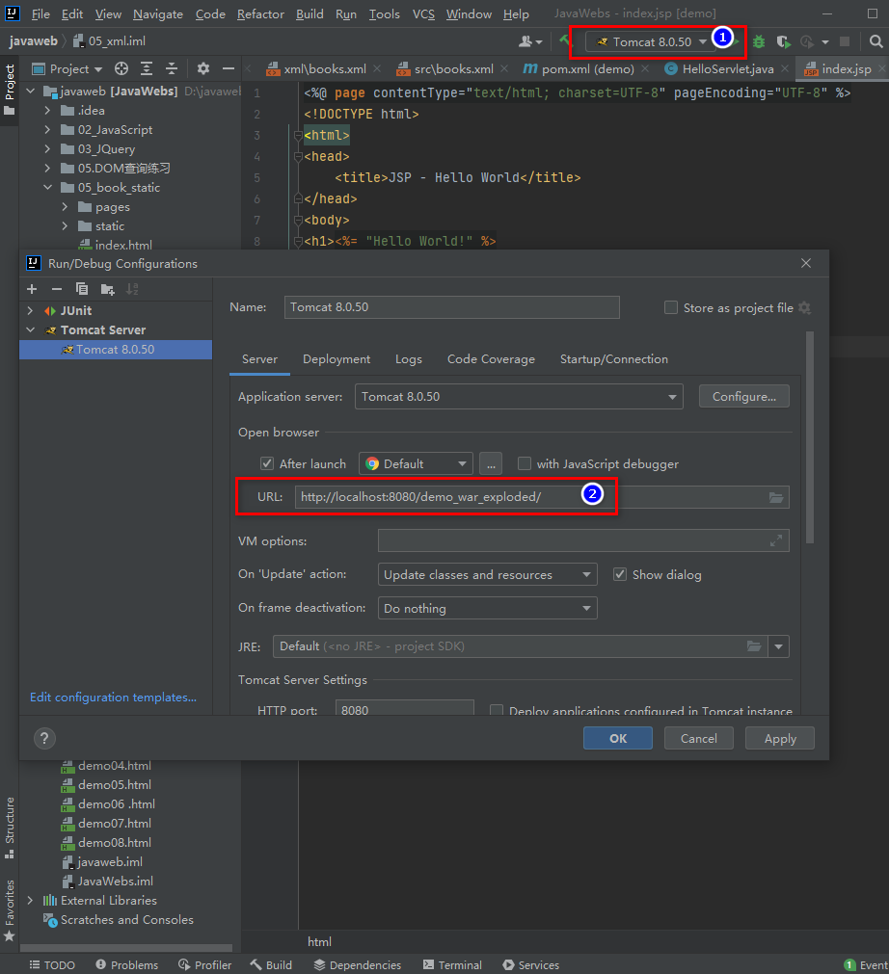Toggle Deploy applications configured in Tomcat checkbox
This screenshot has height=974, width=889.
(x=497, y=710)
